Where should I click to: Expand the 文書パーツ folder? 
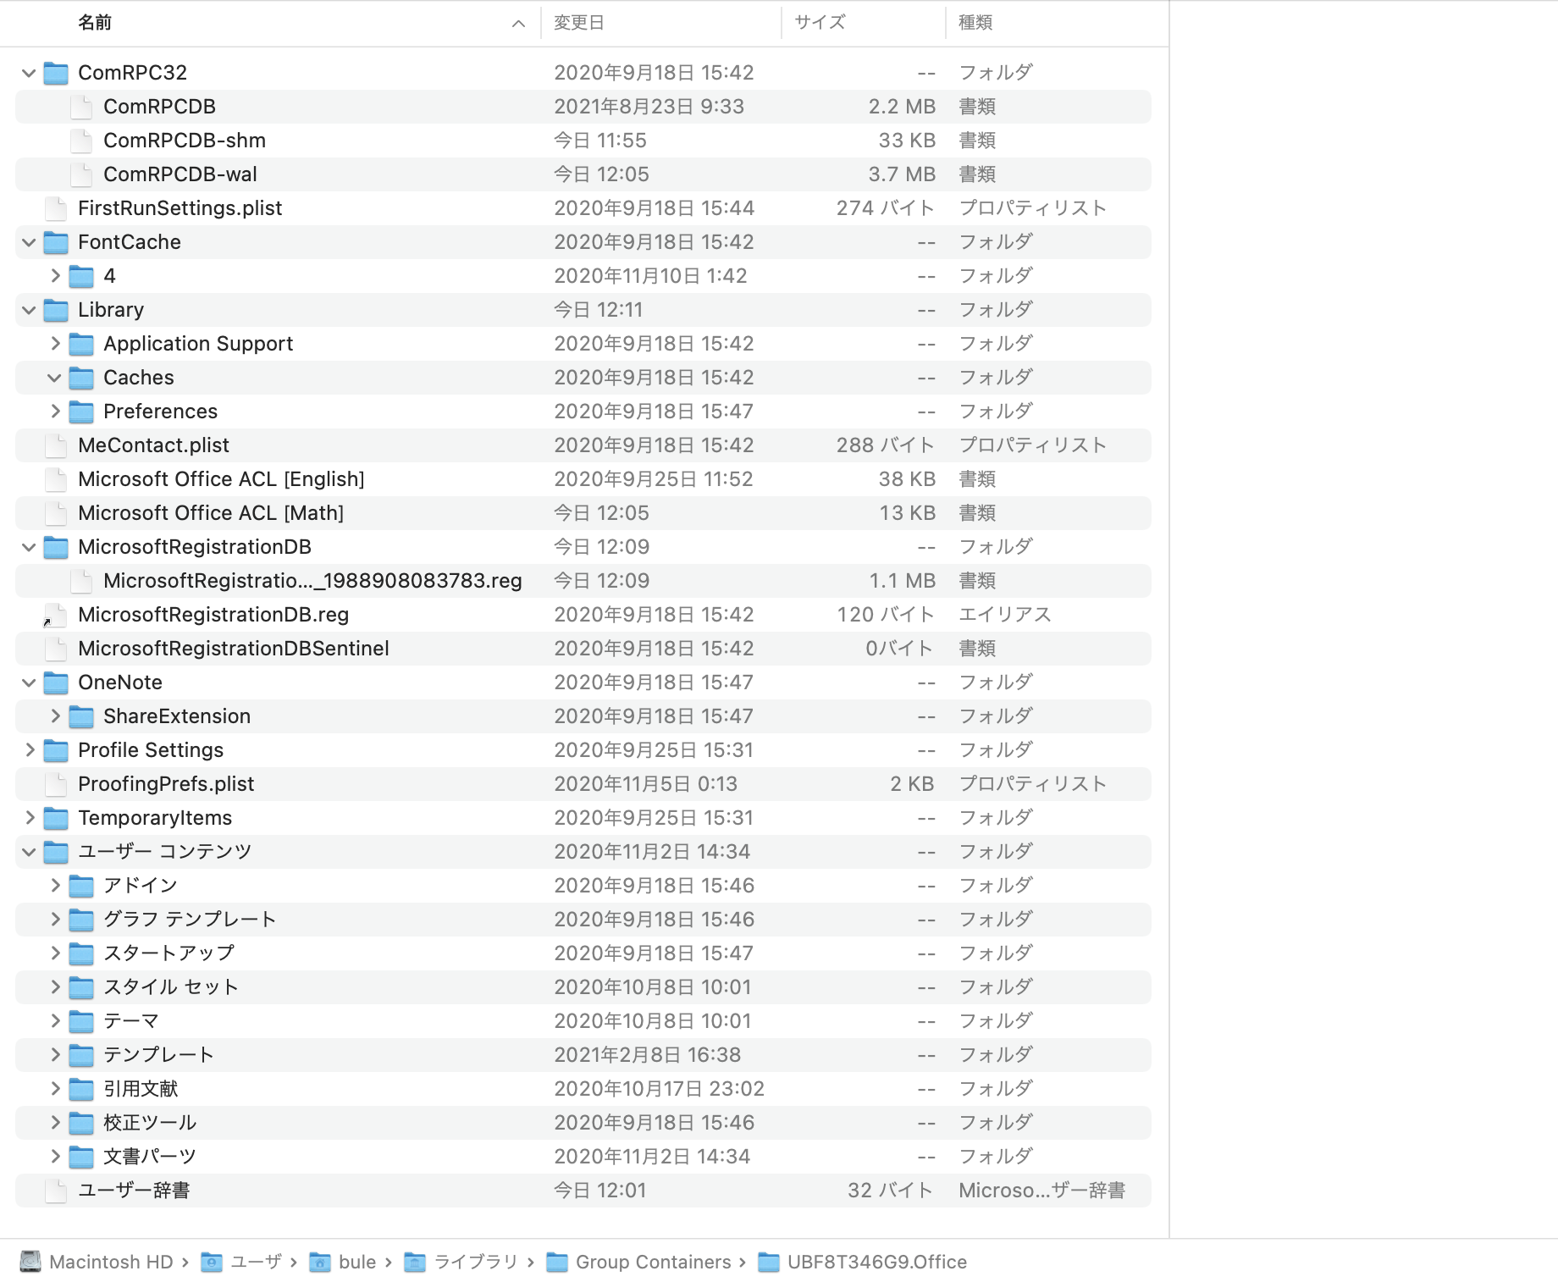point(54,1157)
